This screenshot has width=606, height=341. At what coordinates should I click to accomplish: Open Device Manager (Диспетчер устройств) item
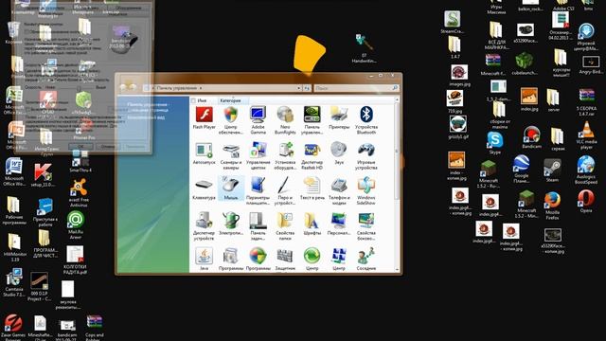(x=204, y=226)
